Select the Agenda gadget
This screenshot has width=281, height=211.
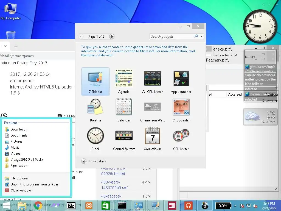[x=124, y=81]
